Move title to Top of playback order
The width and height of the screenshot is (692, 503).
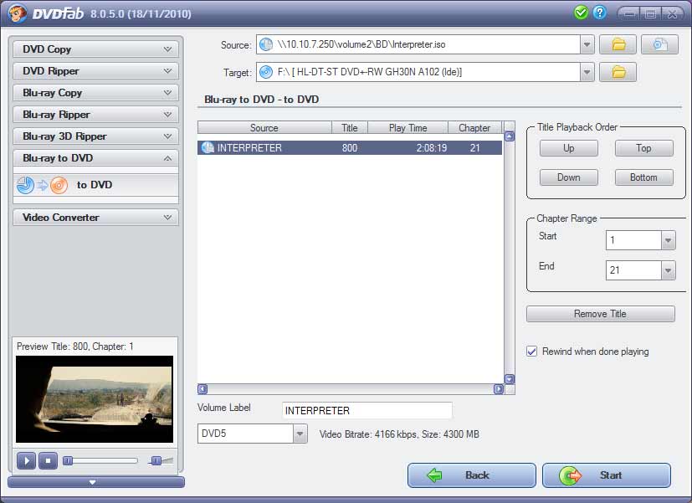(x=644, y=148)
